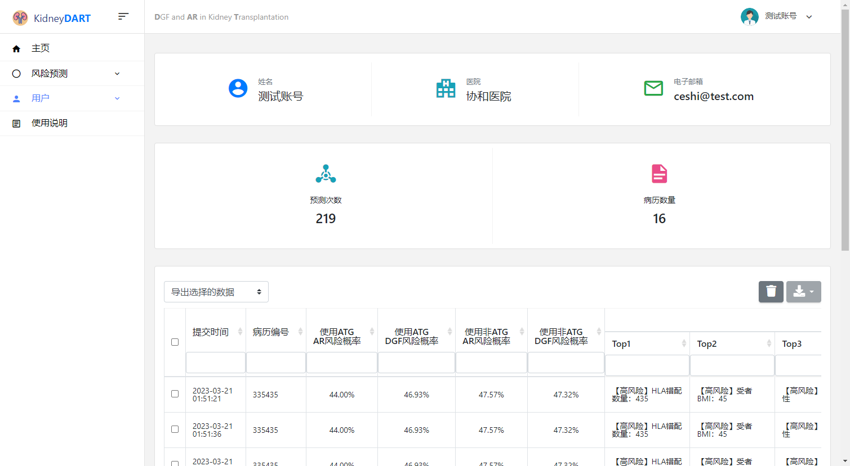Open the download export button menu

point(803,292)
